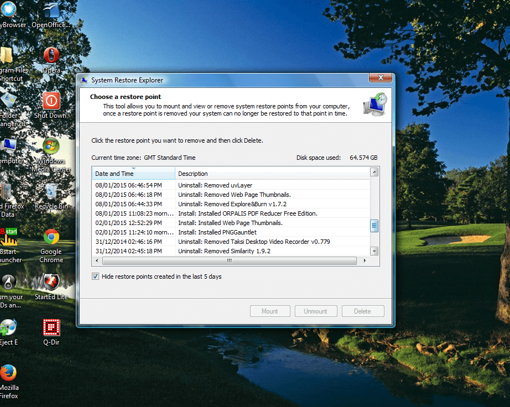The width and height of the screenshot is (510, 407).
Task: Select the Installed PNGGauntlet restore point
Action: pyautogui.click(x=232, y=232)
